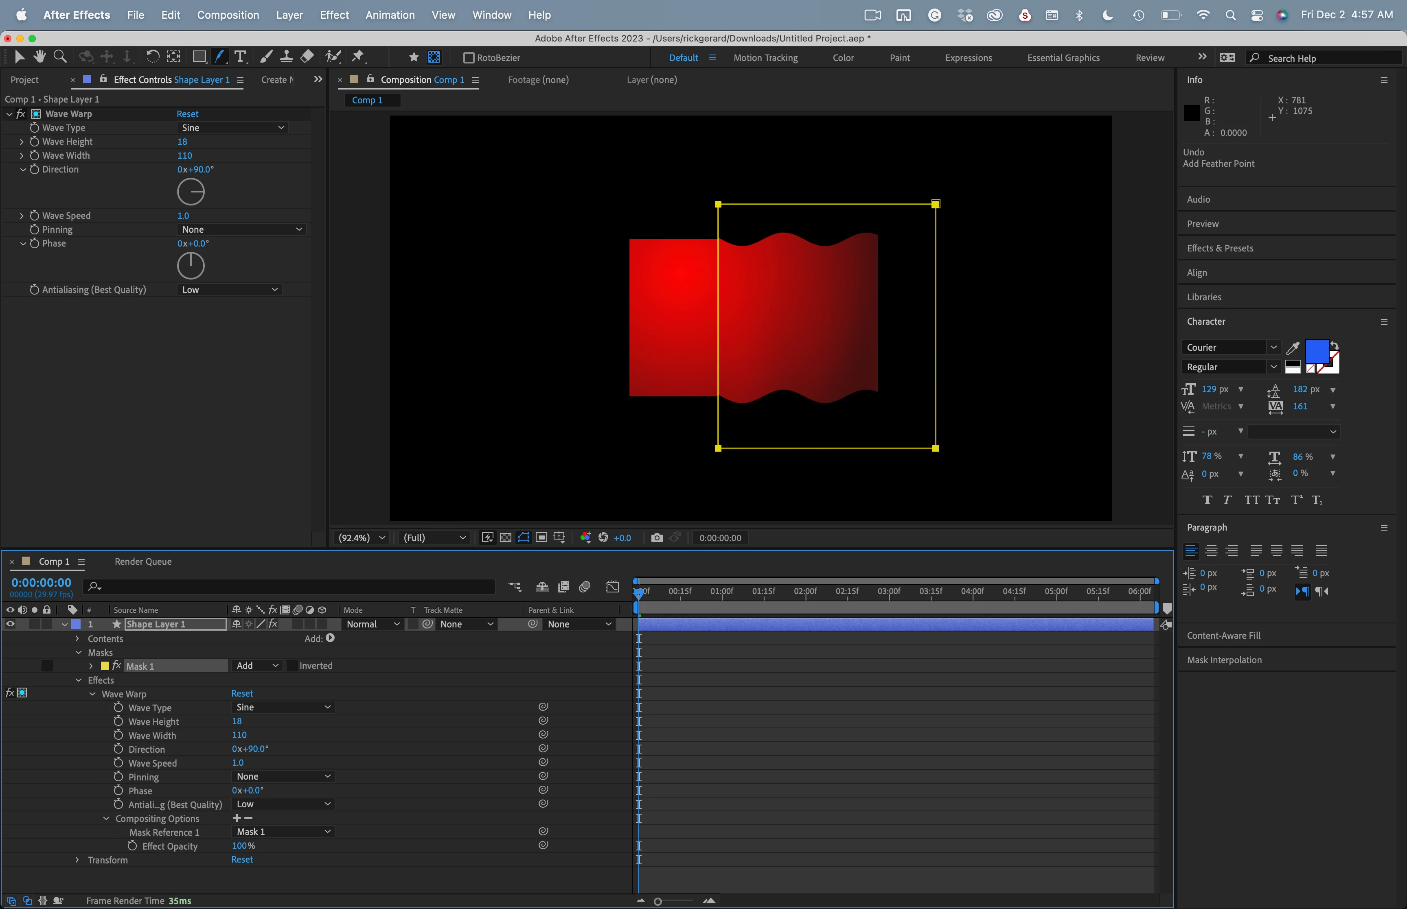Switch to the Render Queue tab

point(143,562)
